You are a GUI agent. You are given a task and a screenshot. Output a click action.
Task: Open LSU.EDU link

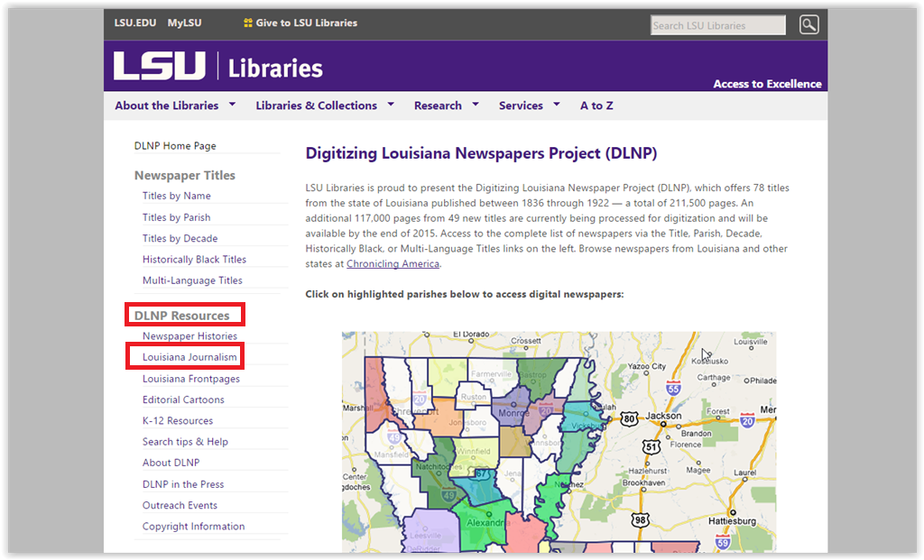click(x=135, y=23)
